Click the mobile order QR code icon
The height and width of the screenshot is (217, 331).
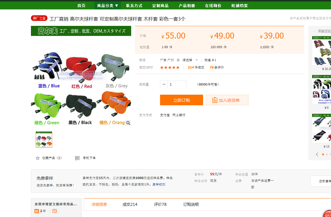pos(77,158)
